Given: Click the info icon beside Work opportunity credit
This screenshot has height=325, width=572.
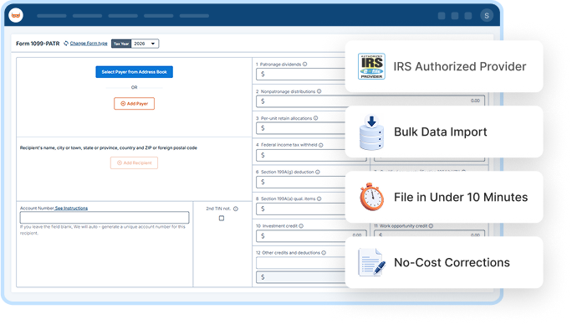Looking at the screenshot, I should tap(432, 226).
